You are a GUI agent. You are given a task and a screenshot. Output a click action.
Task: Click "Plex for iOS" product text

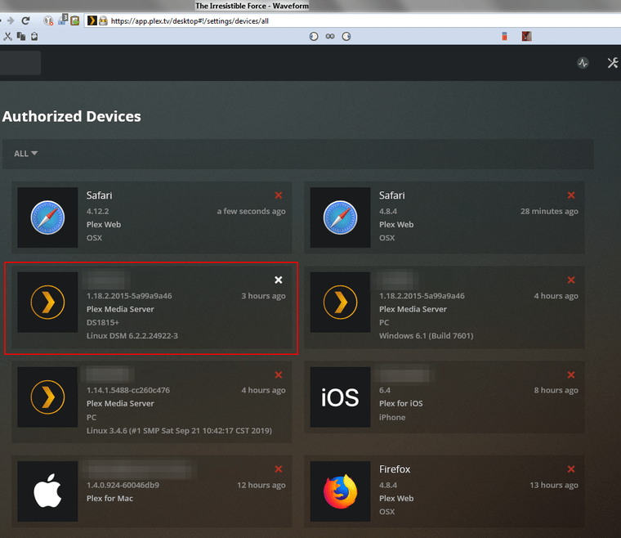coord(401,403)
